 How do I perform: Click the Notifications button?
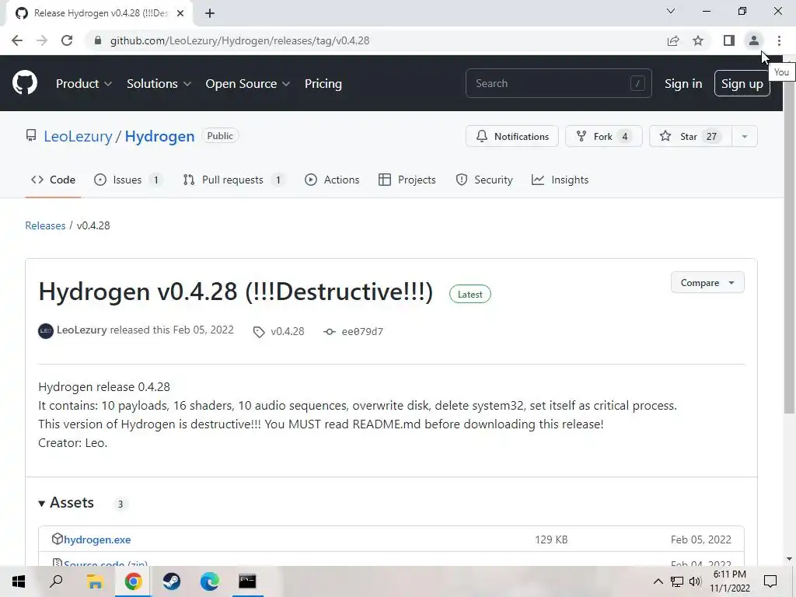(x=512, y=136)
